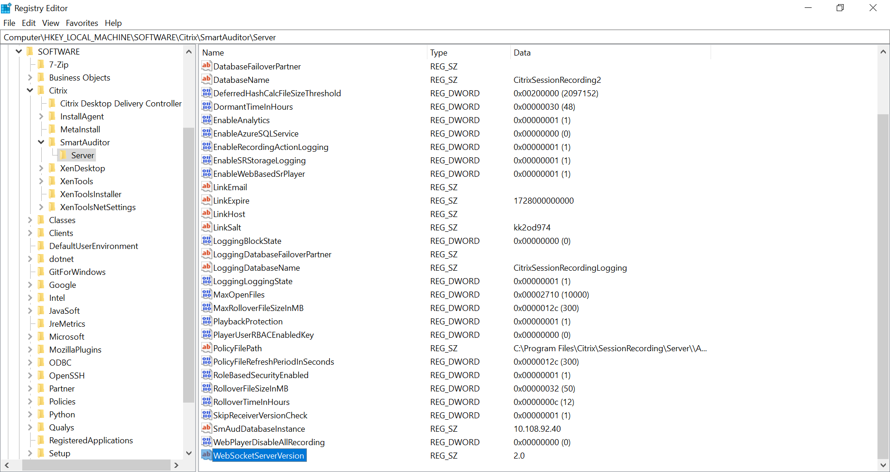
Task: Expand the XenDesktop tree node
Action: (41, 168)
